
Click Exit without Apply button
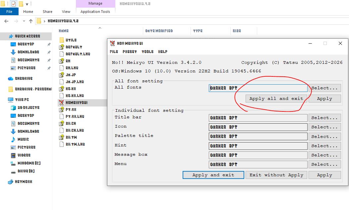[x=276, y=175]
